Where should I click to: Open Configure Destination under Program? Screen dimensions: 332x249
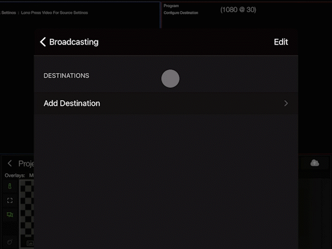click(180, 12)
